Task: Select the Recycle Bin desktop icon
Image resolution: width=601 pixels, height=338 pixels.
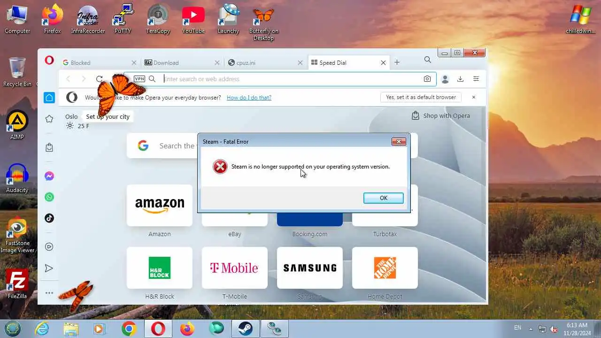Action: tap(17, 72)
